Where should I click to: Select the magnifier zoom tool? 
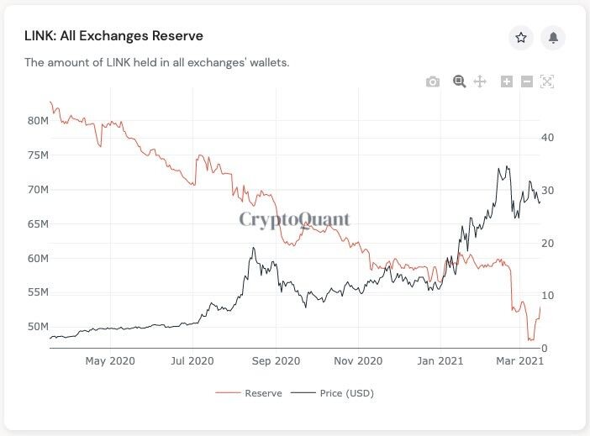[459, 81]
